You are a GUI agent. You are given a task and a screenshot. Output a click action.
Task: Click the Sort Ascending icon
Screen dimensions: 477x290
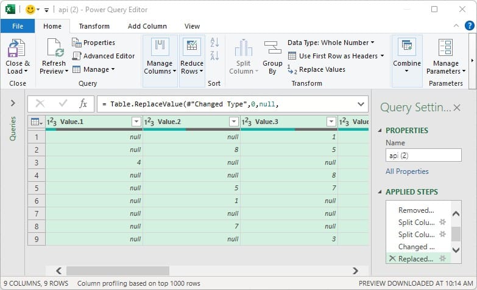[x=214, y=43]
